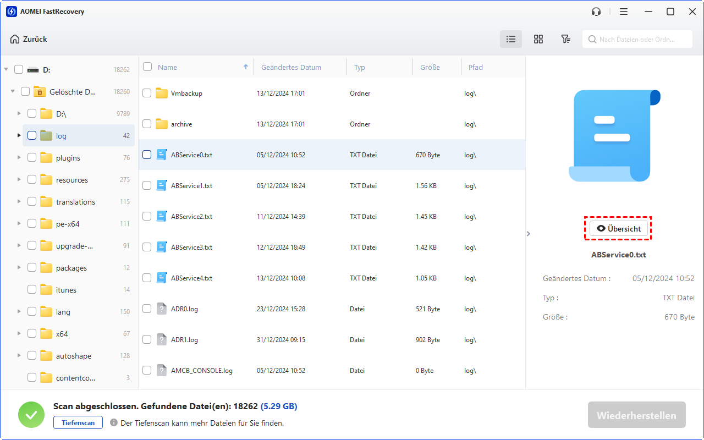Image resolution: width=704 pixels, height=440 pixels.
Task: Collapse the preview panel using side arrow
Action: (529, 234)
